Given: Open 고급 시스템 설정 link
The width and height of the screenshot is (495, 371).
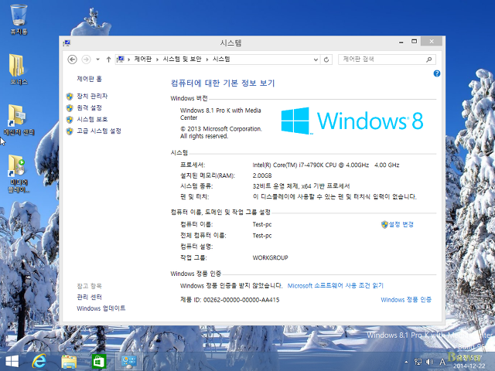Looking at the screenshot, I should (99, 131).
